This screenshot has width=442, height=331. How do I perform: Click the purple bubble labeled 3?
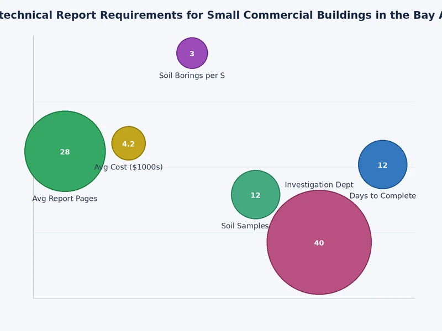click(192, 53)
